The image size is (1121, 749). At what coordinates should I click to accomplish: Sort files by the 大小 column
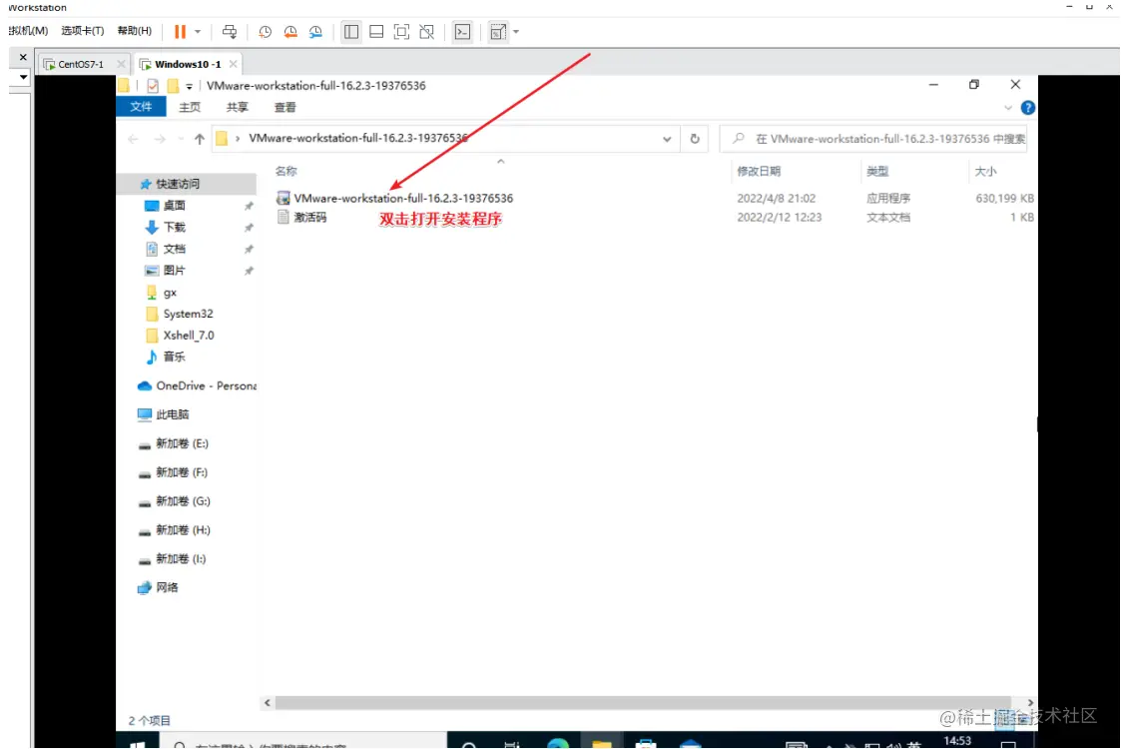click(985, 171)
